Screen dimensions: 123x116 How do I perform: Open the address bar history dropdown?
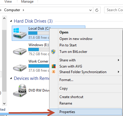pos(90,10)
